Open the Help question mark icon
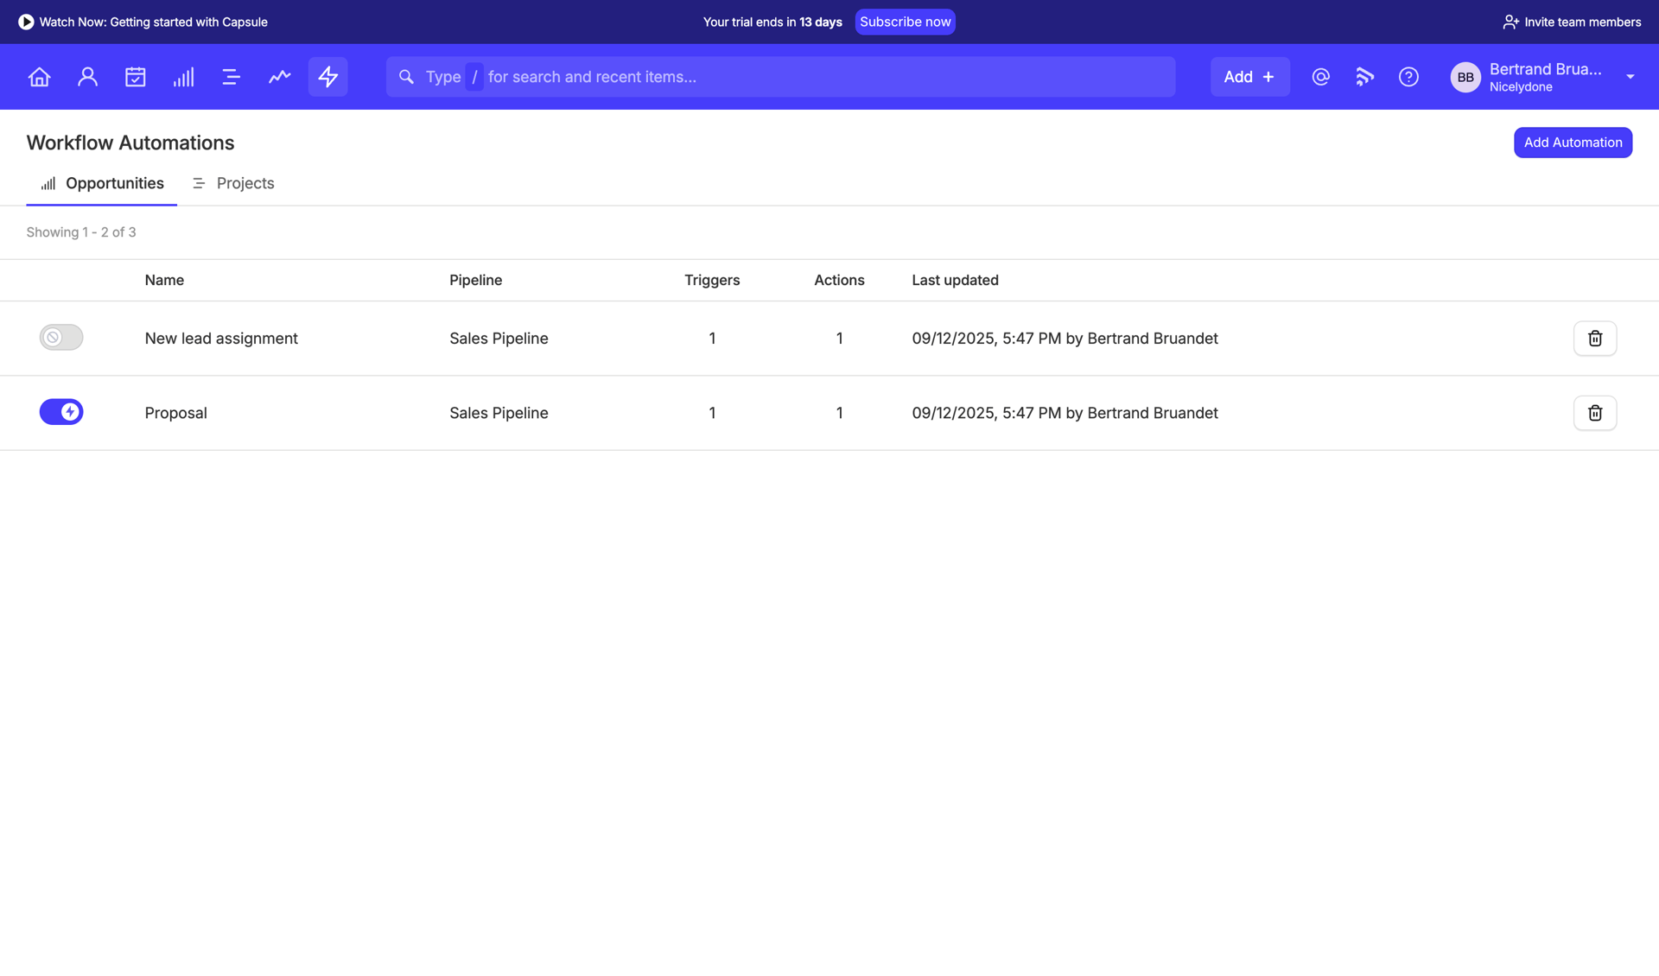The width and height of the screenshot is (1659, 976). (1408, 77)
